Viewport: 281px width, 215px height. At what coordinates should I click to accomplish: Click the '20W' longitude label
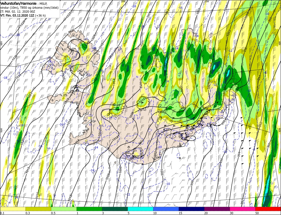(x=123, y=1)
